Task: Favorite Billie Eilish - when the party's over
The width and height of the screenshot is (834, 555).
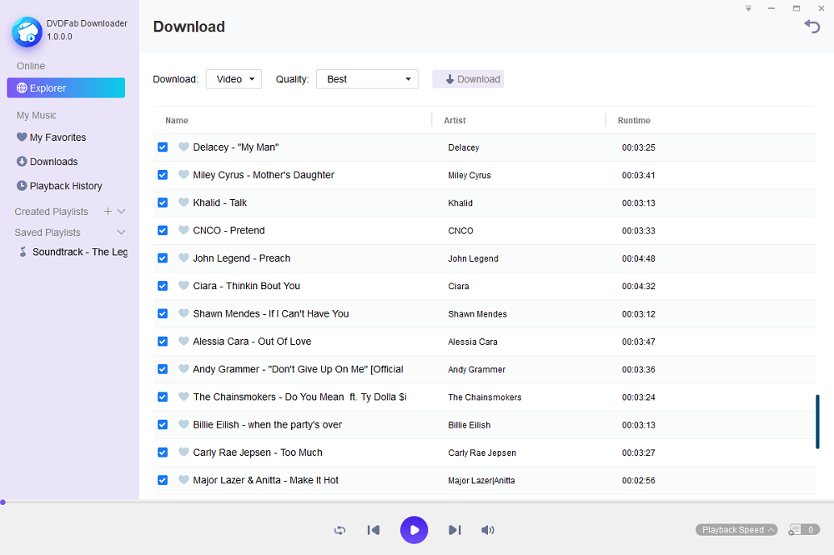Action: (x=183, y=424)
